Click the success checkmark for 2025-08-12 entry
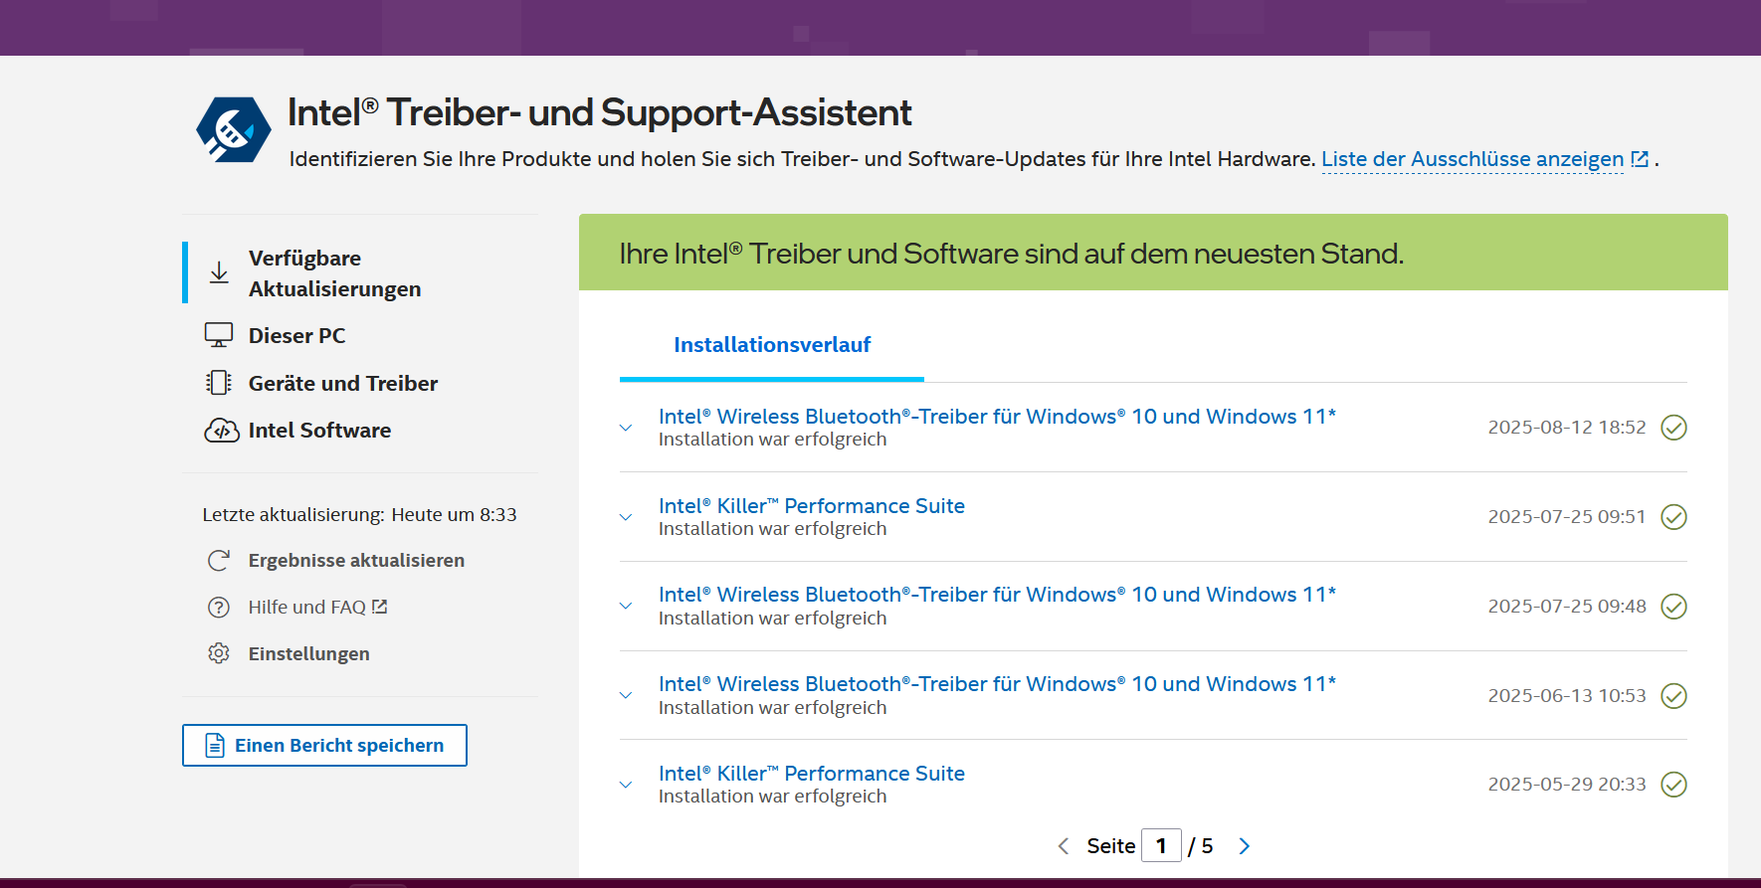Screen dimensions: 1761x888 [1674, 428]
